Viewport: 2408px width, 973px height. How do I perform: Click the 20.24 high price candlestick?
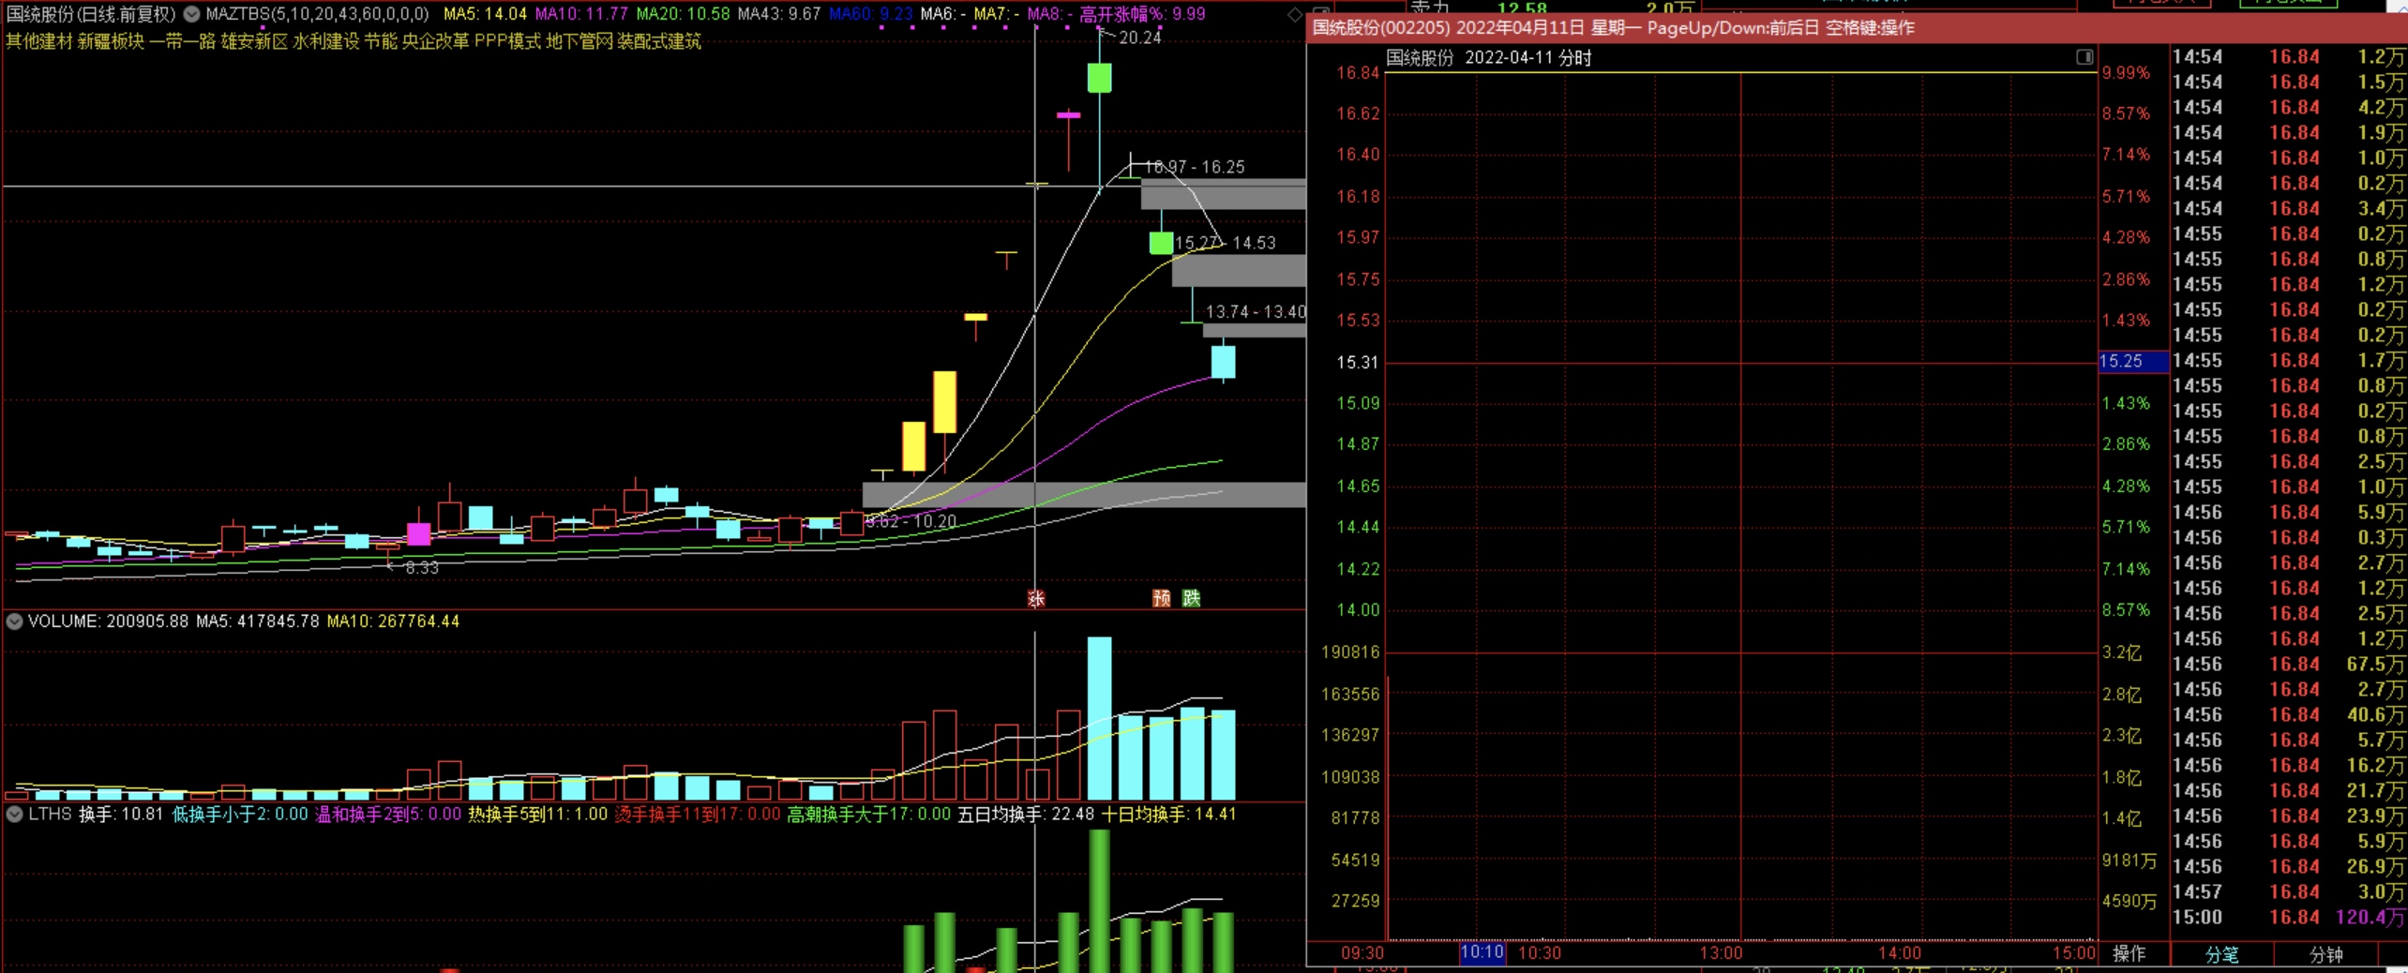pyautogui.click(x=1099, y=77)
